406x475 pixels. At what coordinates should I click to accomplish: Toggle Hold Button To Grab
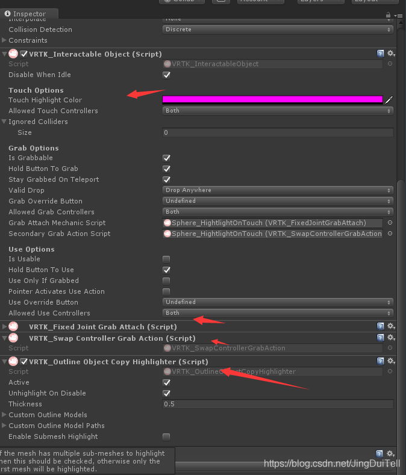[166, 169]
